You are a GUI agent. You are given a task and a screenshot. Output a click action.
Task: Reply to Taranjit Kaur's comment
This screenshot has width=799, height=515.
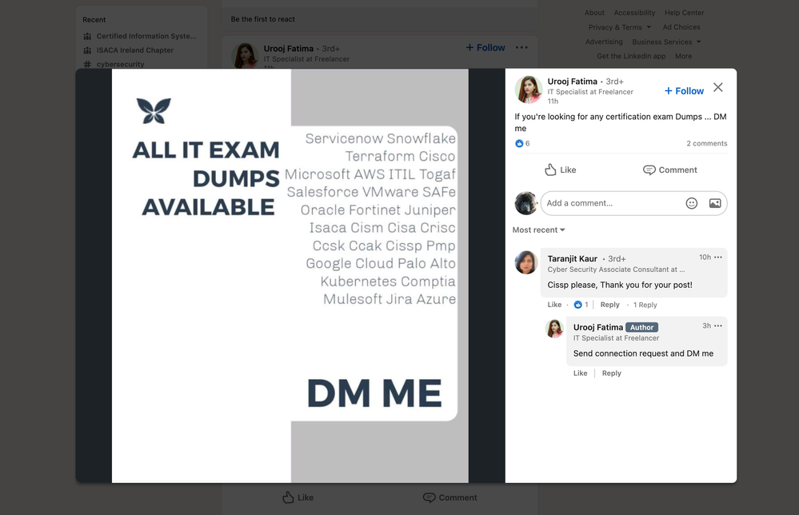click(x=609, y=305)
